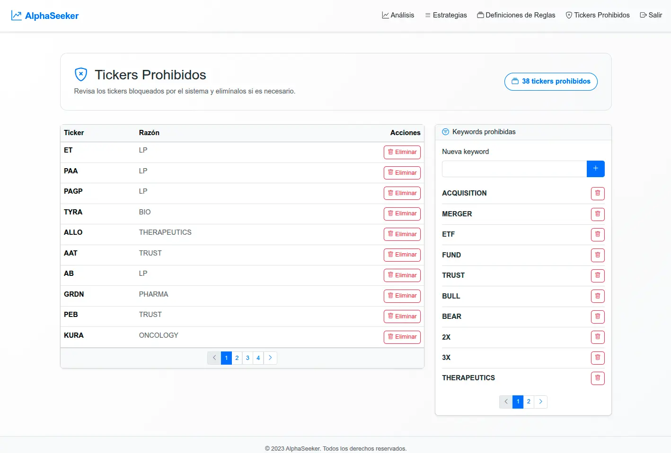Remove ticker ALLO with Eliminar
This screenshot has height=453, width=671.
tap(402, 234)
